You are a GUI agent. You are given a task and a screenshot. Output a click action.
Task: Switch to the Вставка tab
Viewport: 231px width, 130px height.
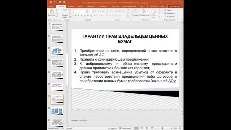click(x=71, y=6)
